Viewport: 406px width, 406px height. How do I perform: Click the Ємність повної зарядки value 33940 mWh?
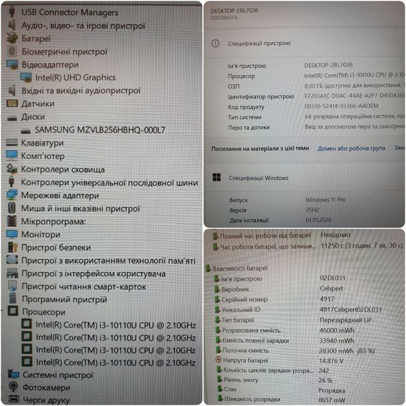click(x=336, y=340)
